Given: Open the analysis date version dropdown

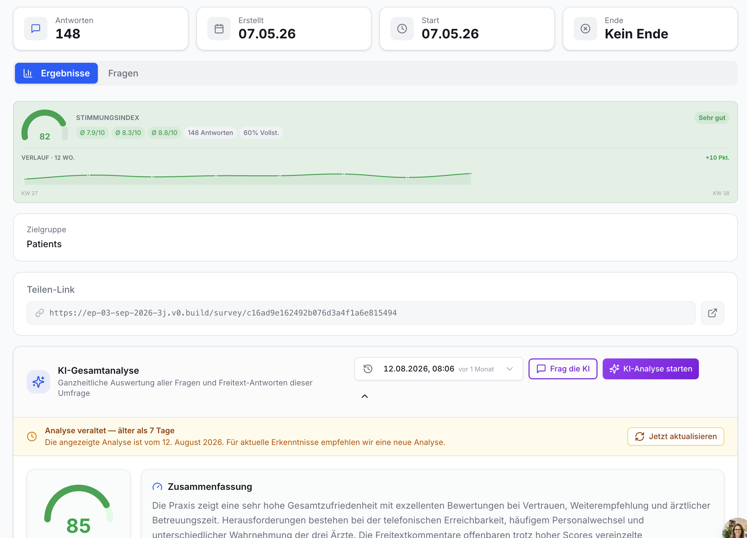Looking at the screenshot, I should pyautogui.click(x=439, y=369).
